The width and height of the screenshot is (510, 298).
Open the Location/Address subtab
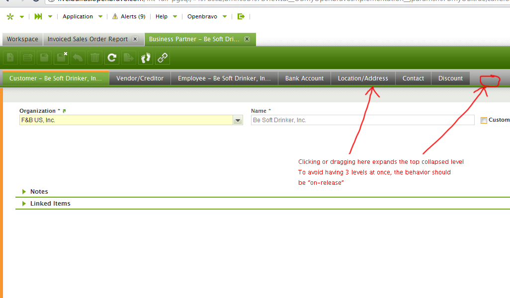coord(363,78)
